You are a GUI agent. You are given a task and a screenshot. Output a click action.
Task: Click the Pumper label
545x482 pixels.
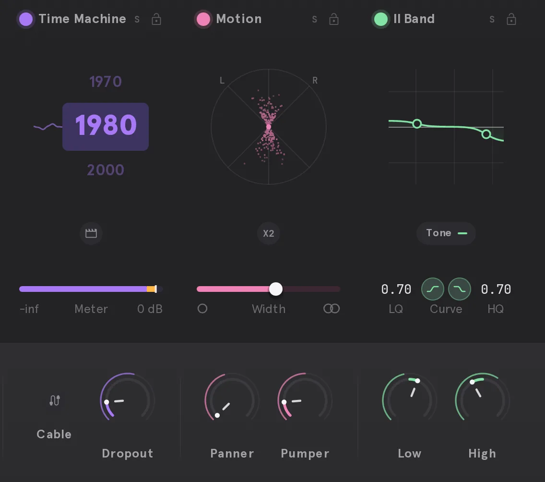pyautogui.click(x=305, y=454)
